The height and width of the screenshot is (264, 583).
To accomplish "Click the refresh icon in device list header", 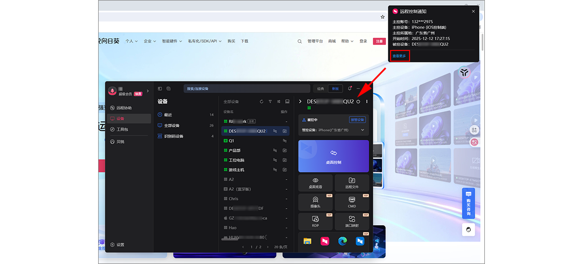I will (261, 101).
